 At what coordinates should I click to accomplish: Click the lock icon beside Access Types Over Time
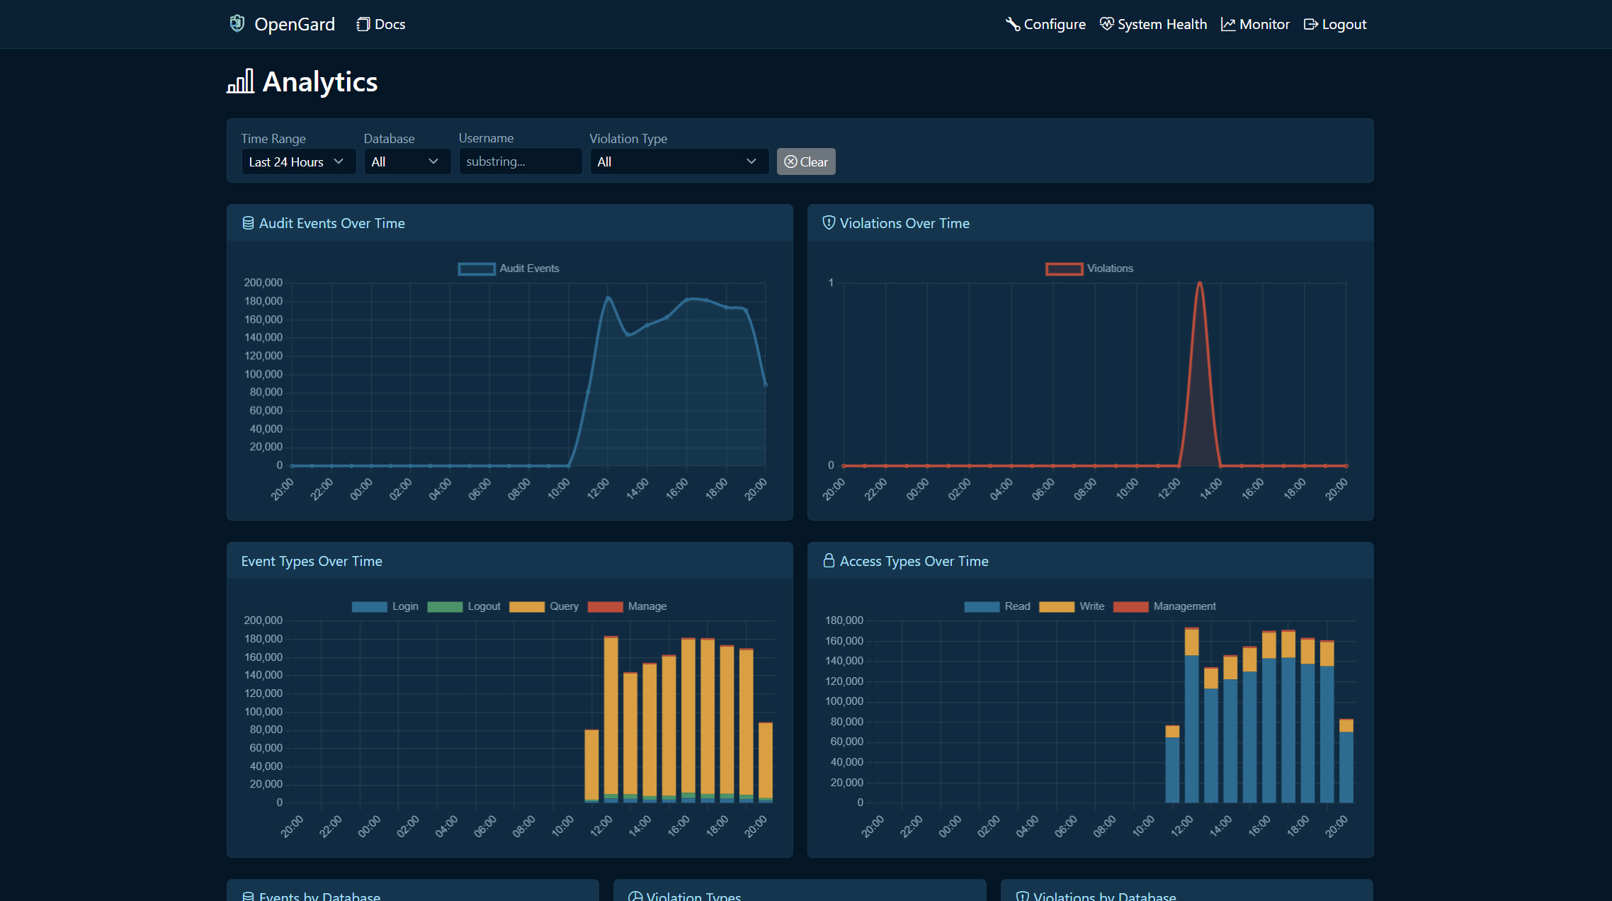pos(828,560)
